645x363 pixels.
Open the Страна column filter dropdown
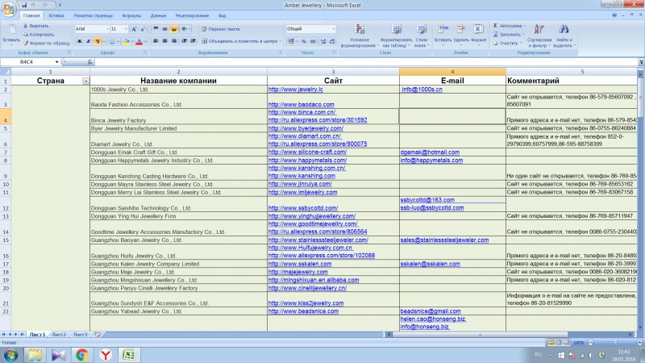tap(85, 81)
